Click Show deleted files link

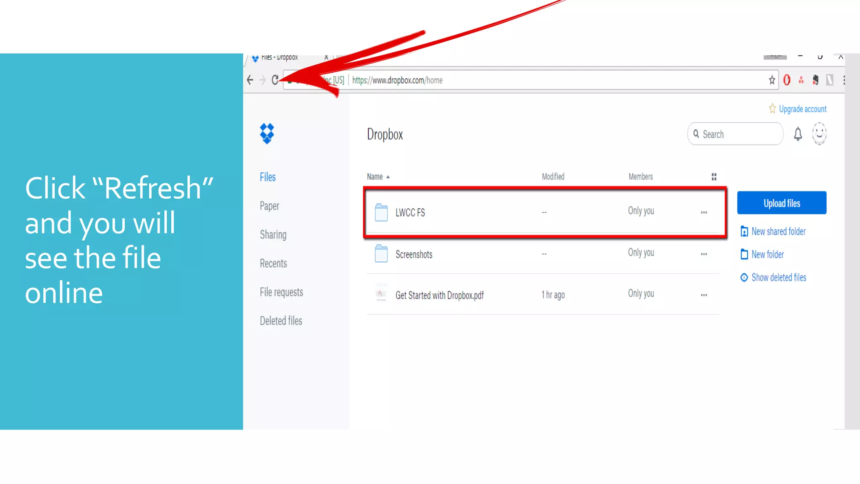(x=773, y=278)
